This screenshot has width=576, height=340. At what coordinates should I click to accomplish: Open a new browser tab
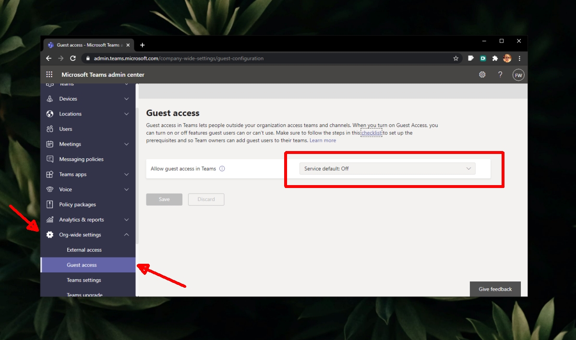click(142, 45)
